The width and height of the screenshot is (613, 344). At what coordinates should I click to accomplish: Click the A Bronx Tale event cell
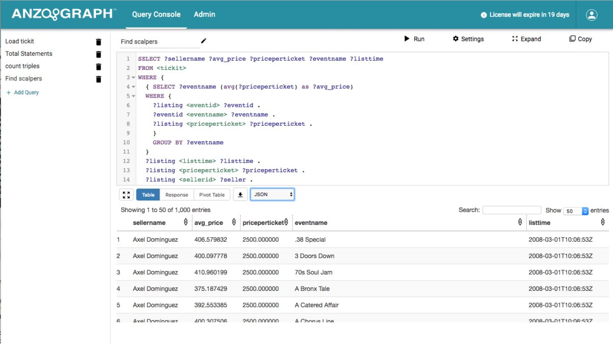click(x=312, y=289)
